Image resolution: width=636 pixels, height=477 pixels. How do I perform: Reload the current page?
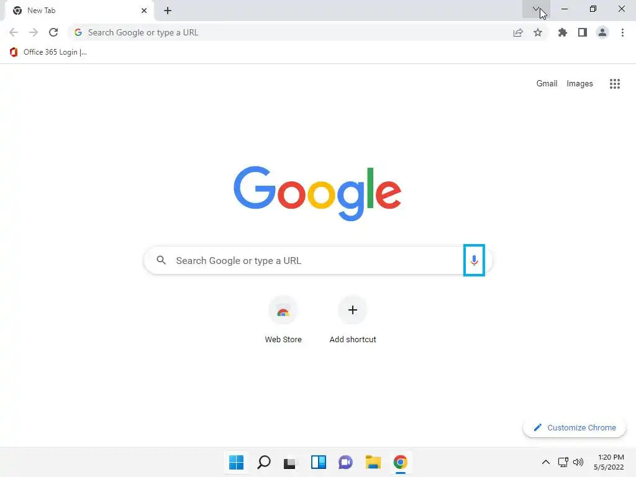coord(53,32)
